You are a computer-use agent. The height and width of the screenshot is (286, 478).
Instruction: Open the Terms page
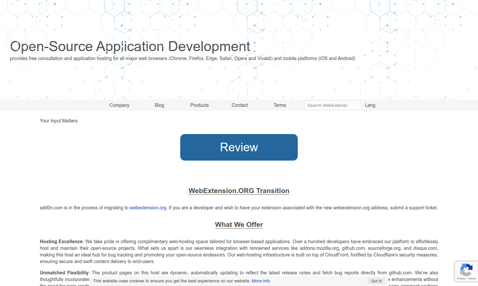[x=279, y=105]
